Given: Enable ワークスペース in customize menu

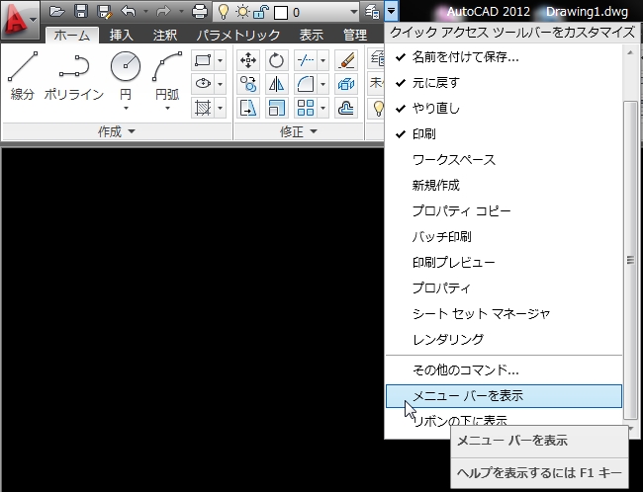Looking at the screenshot, I should click(x=504, y=160).
